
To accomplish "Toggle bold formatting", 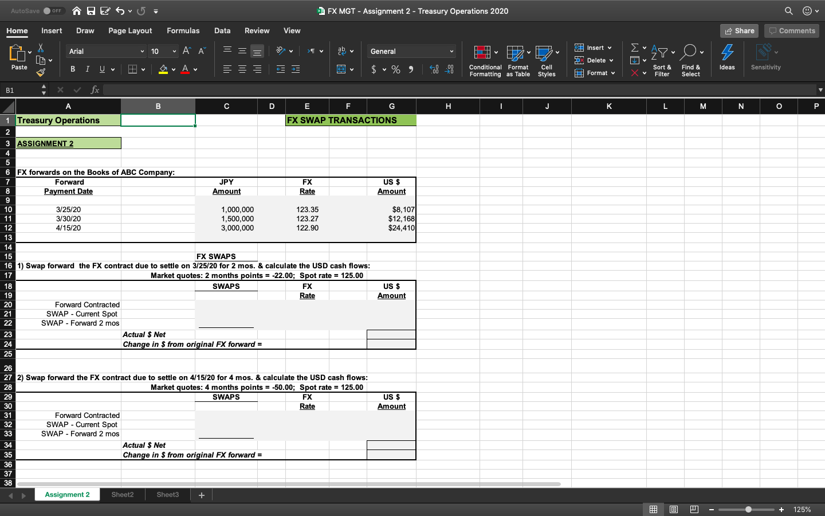I will click(72, 69).
